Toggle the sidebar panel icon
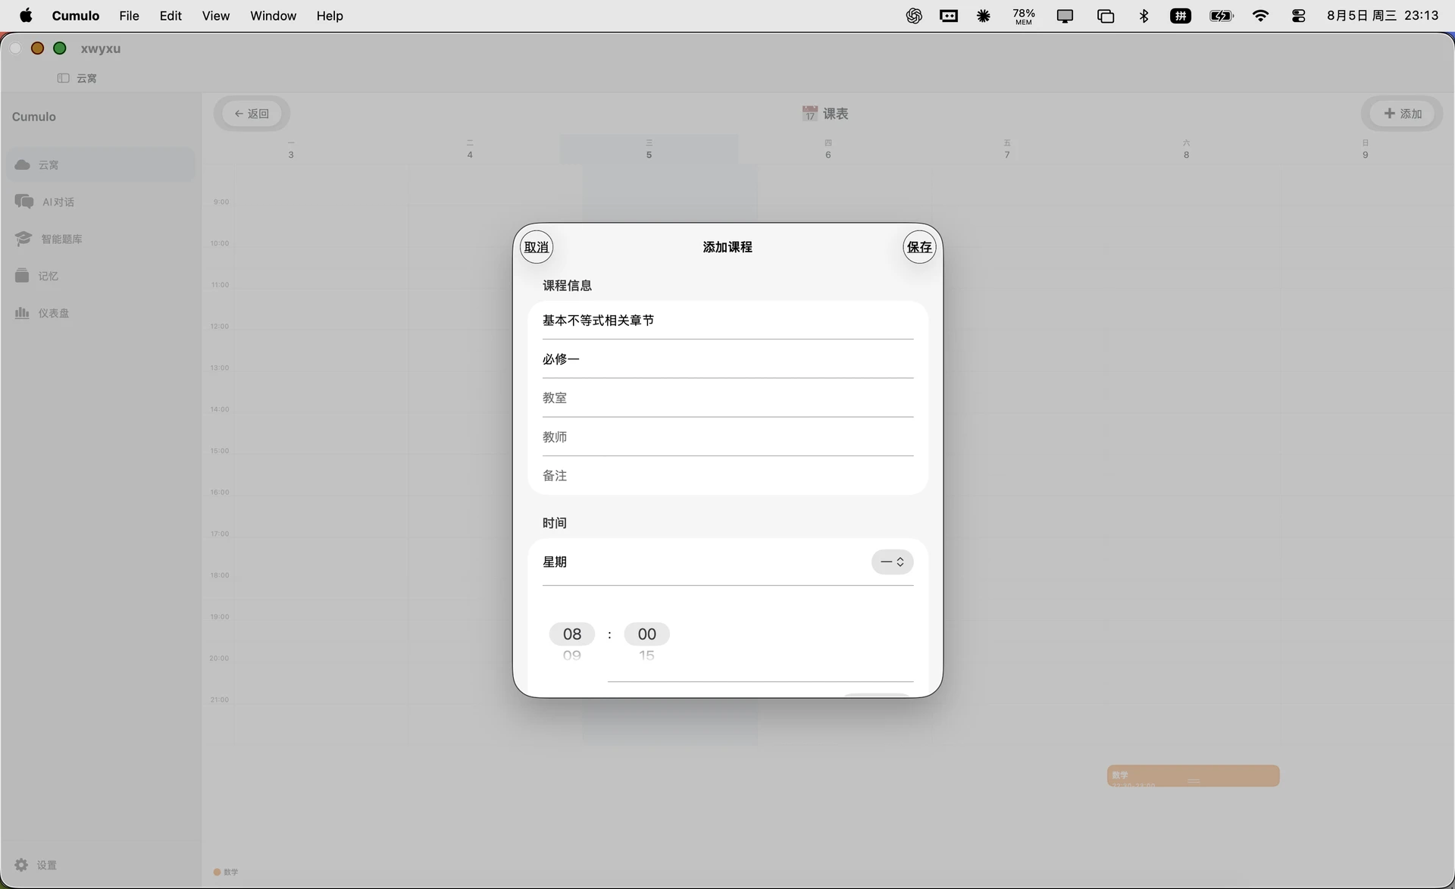The height and width of the screenshot is (889, 1455). coord(64,78)
